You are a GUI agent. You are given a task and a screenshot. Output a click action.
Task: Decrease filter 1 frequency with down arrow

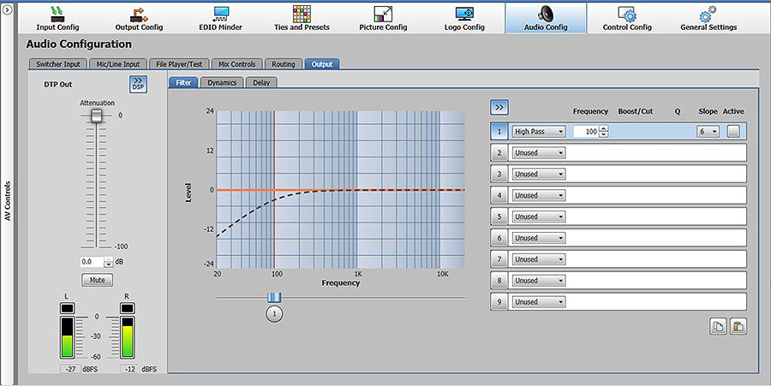coord(604,134)
